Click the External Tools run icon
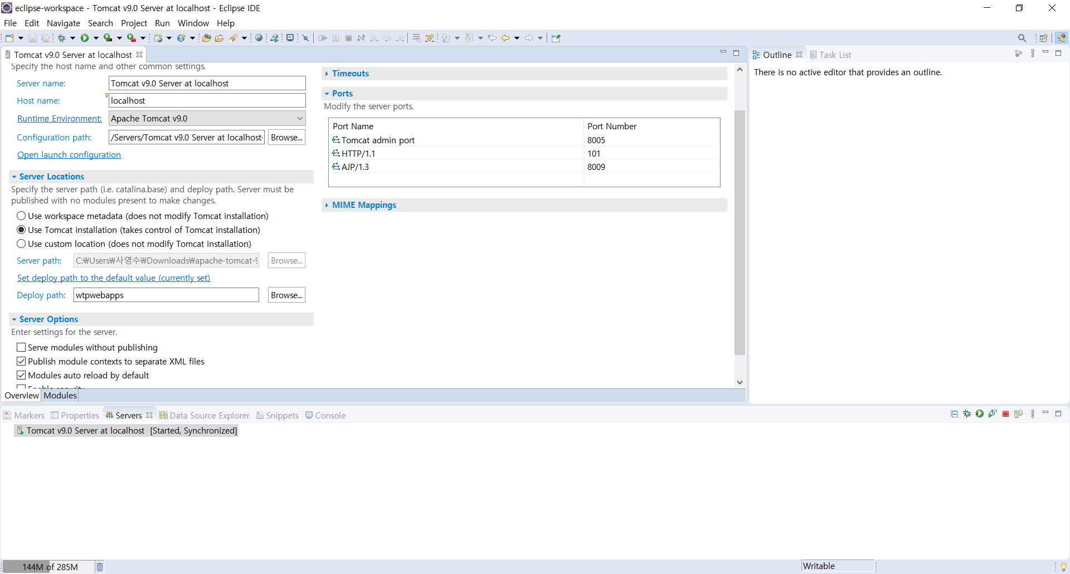The width and height of the screenshot is (1070, 574). (131, 38)
